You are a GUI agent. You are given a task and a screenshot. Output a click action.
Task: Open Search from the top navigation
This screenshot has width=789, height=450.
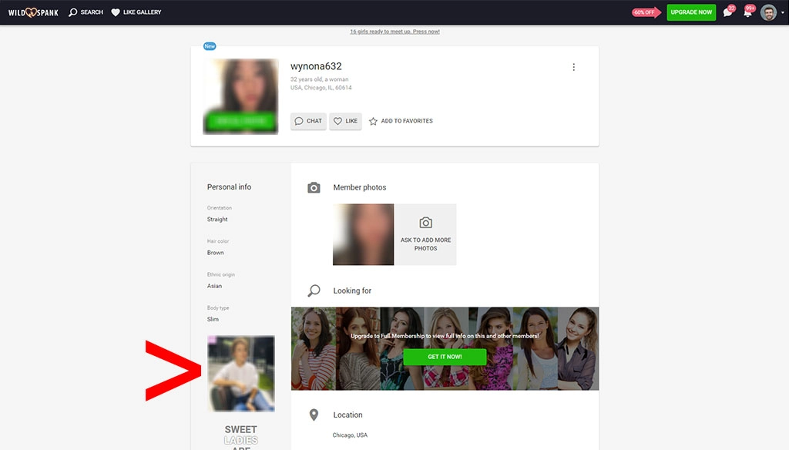tap(86, 12)
